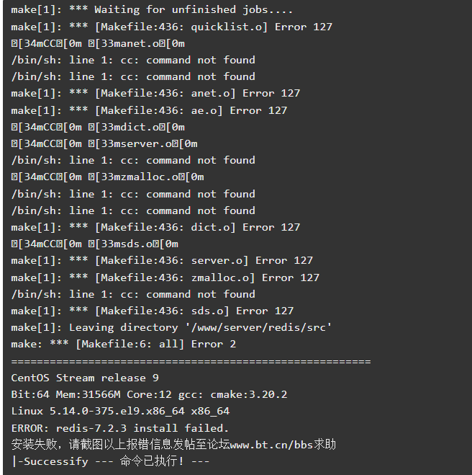The image size is (472, 475).
Task: Select the anet.o compile output line
Action: click(98, 44)
